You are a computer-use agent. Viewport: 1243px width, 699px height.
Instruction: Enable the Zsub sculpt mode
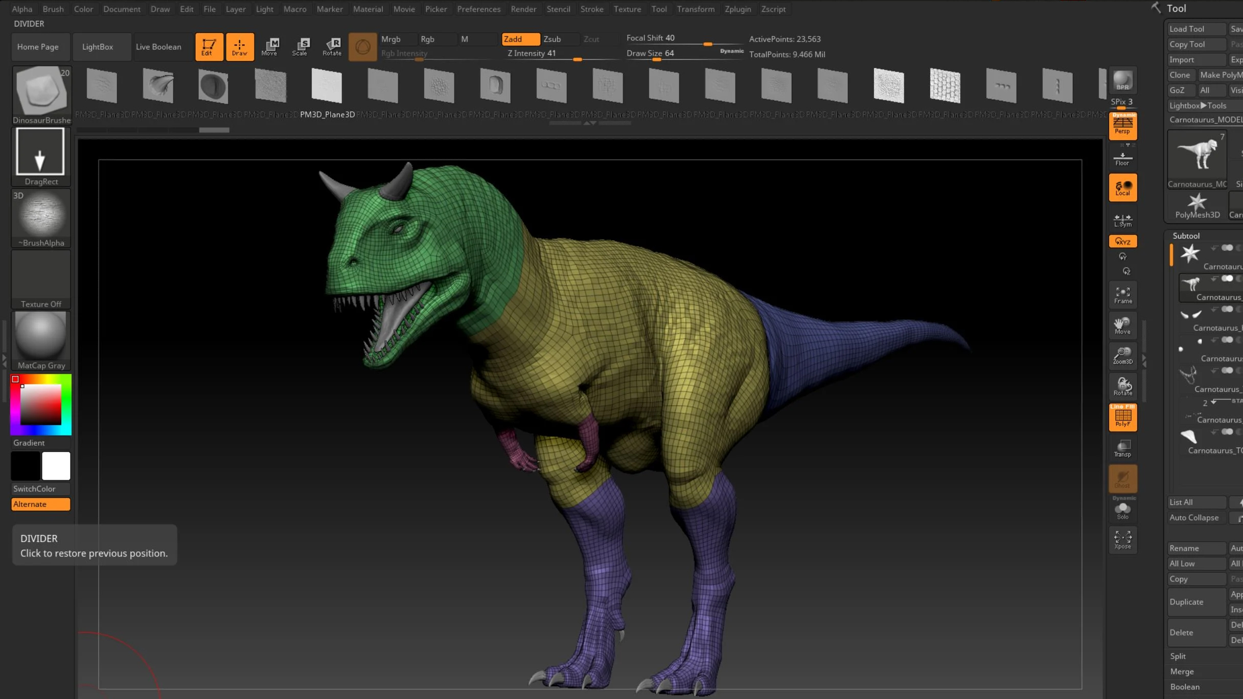(x=560, y=39)
